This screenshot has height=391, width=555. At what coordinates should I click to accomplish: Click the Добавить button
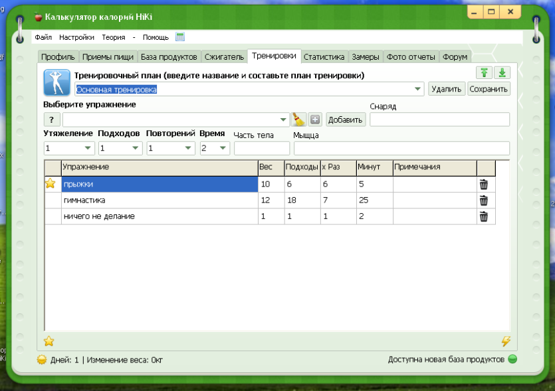(x=345, y=120)
